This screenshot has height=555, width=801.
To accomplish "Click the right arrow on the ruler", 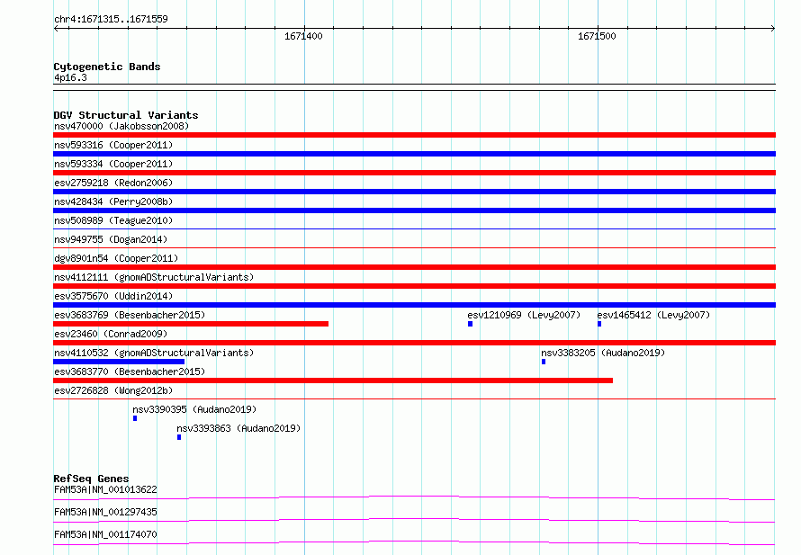I will (x=773, y=29).
